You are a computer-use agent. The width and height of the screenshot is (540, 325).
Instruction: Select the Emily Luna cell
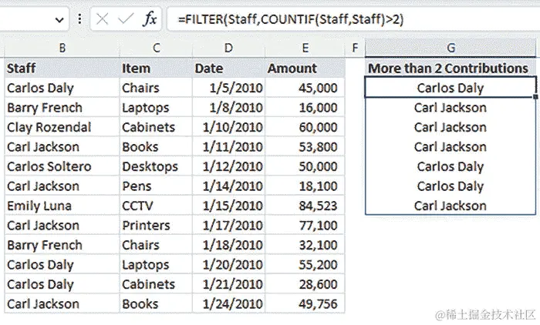pos(62,206)
